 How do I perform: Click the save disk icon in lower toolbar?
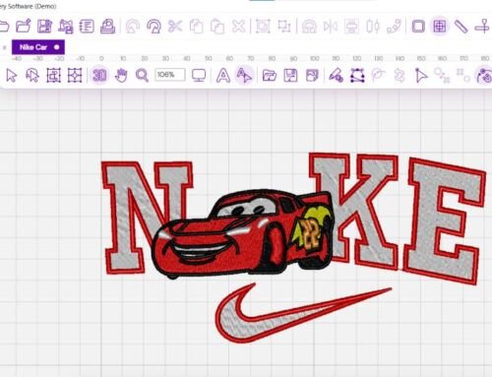click(290, 76)
